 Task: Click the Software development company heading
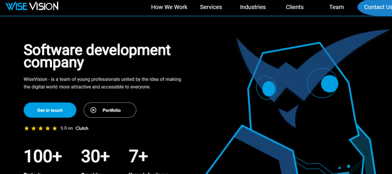(x=97, y=56)
